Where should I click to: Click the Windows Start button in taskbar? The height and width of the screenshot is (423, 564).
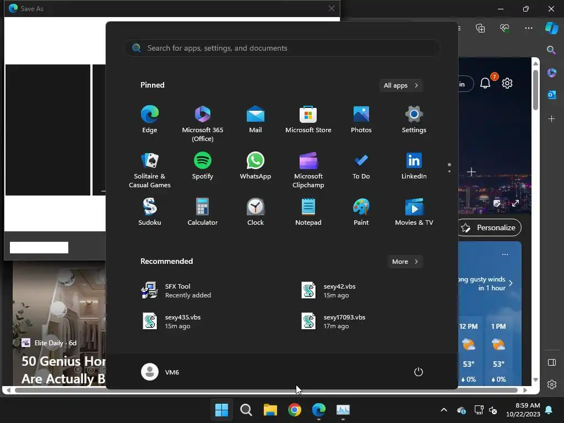[221, 410]
